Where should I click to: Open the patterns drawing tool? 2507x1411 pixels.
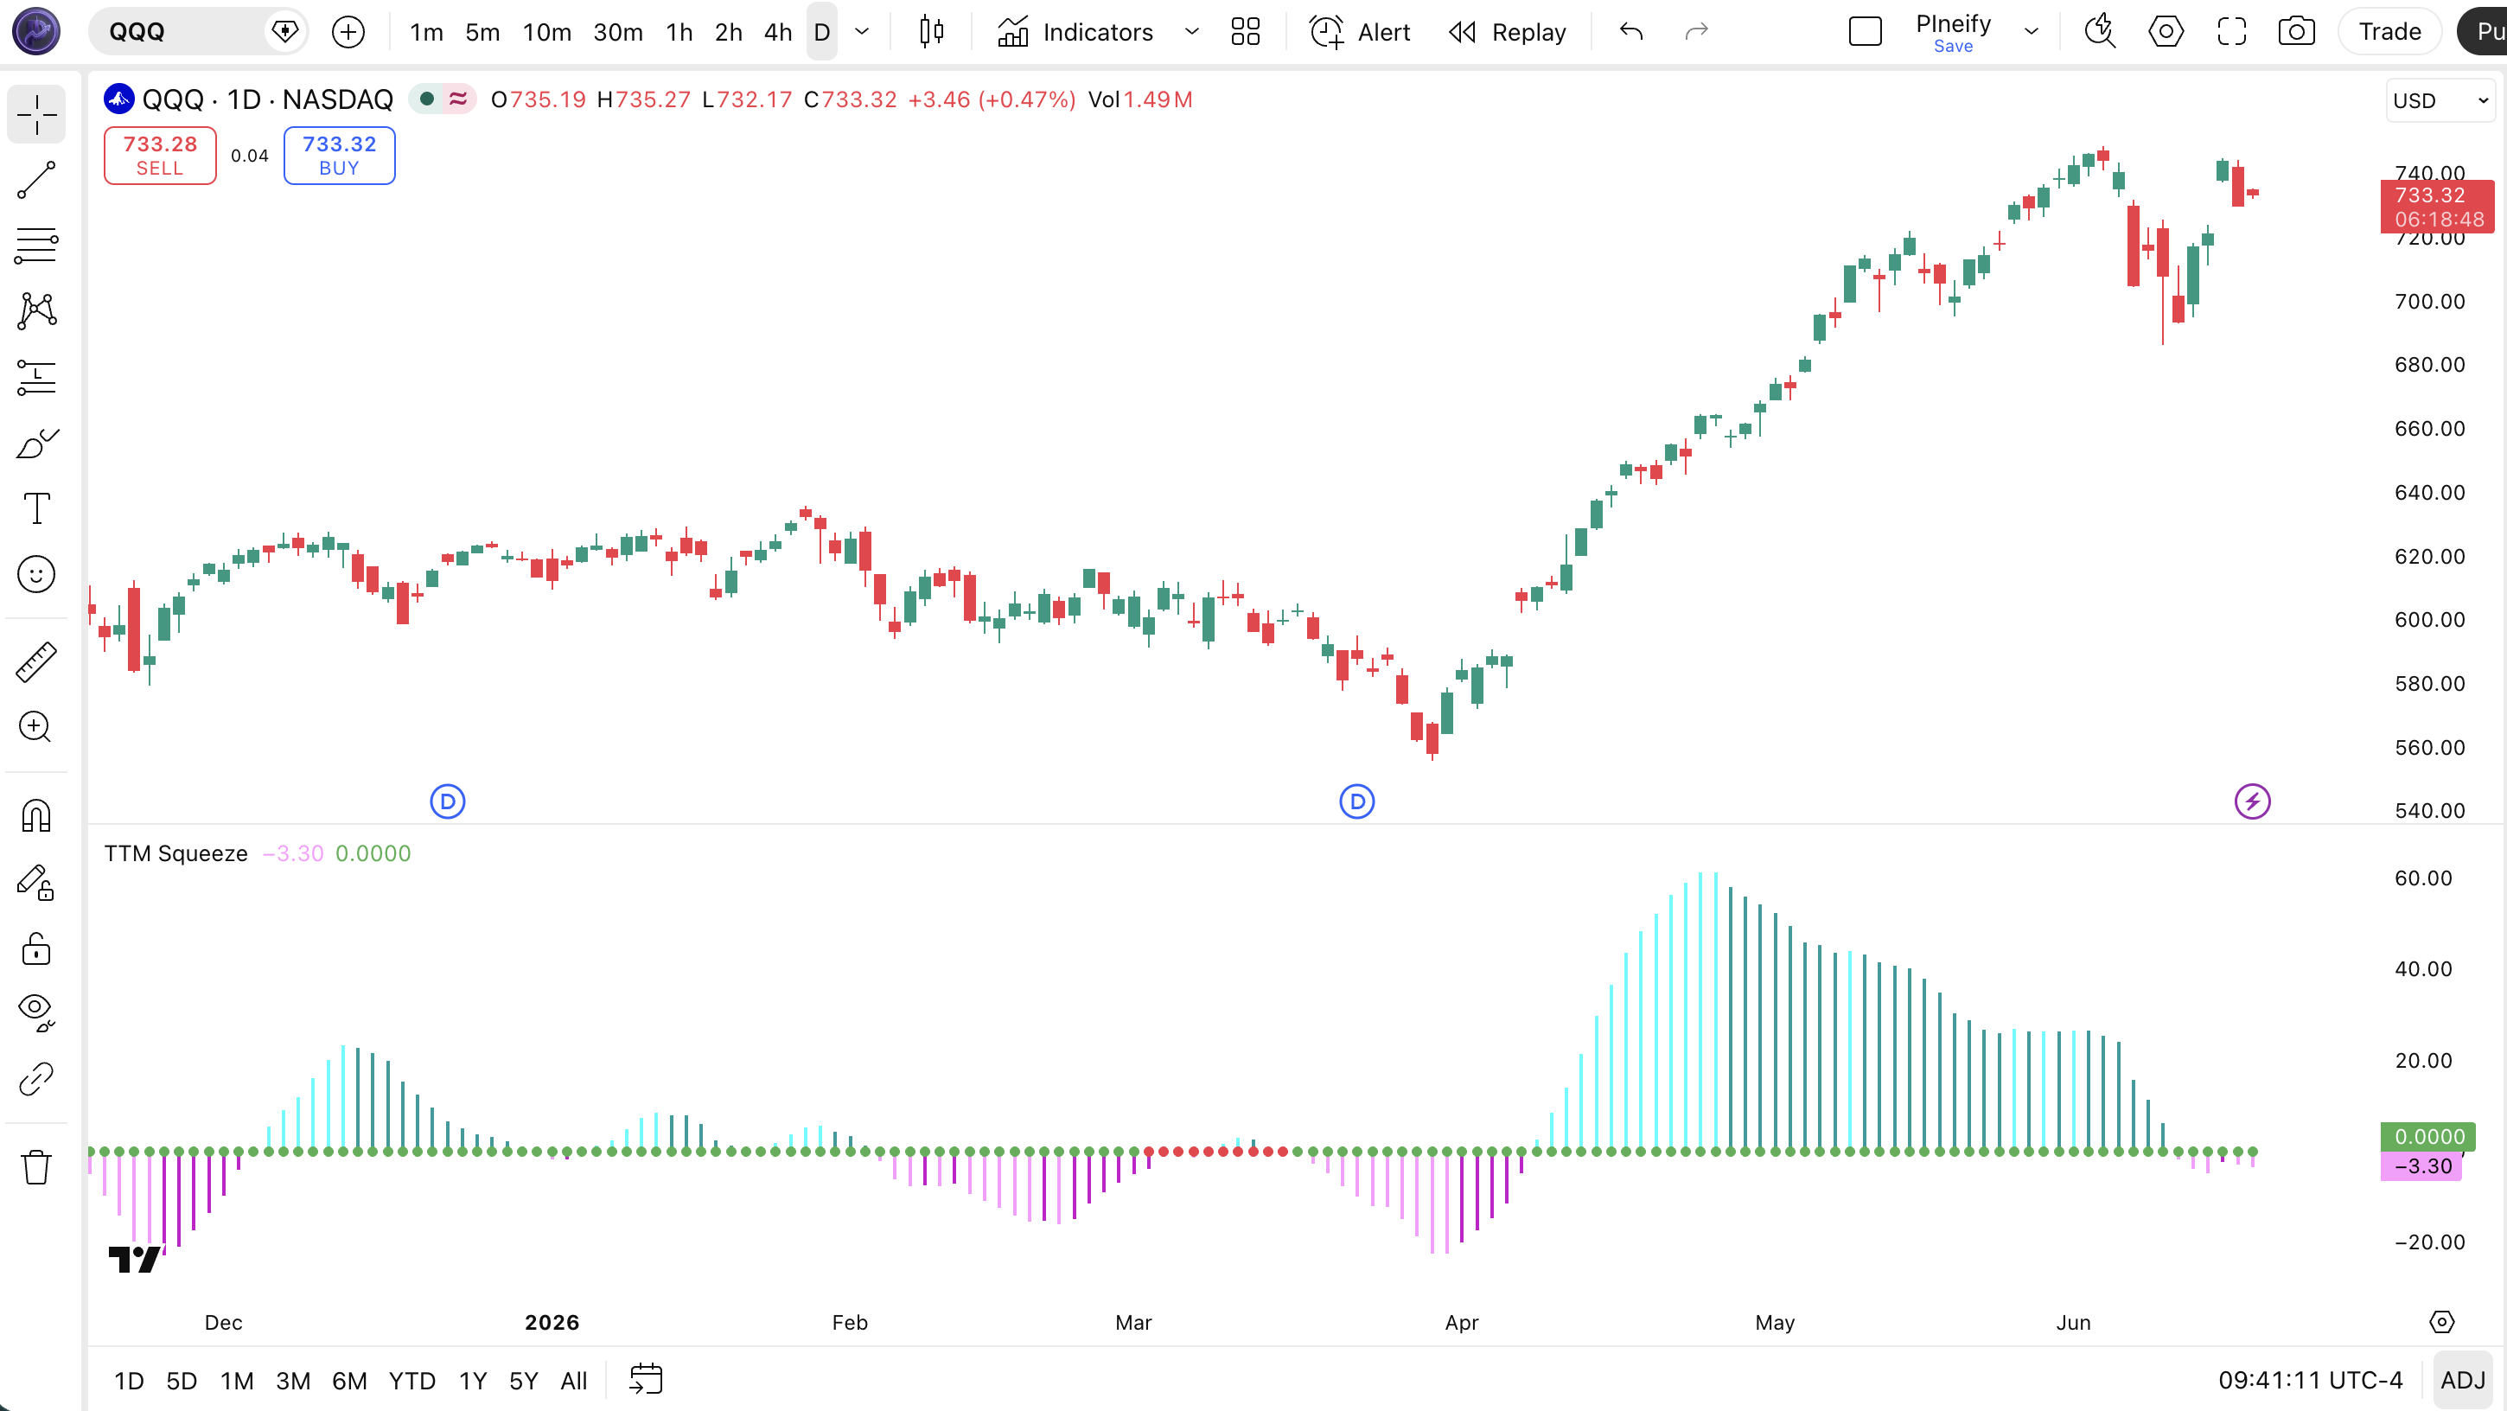36,310
